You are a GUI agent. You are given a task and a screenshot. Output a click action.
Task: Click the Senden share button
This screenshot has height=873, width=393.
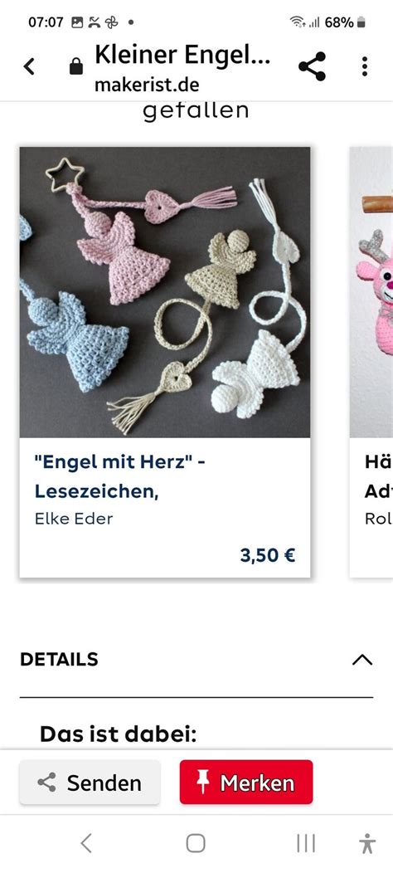(x=90, y=783)
